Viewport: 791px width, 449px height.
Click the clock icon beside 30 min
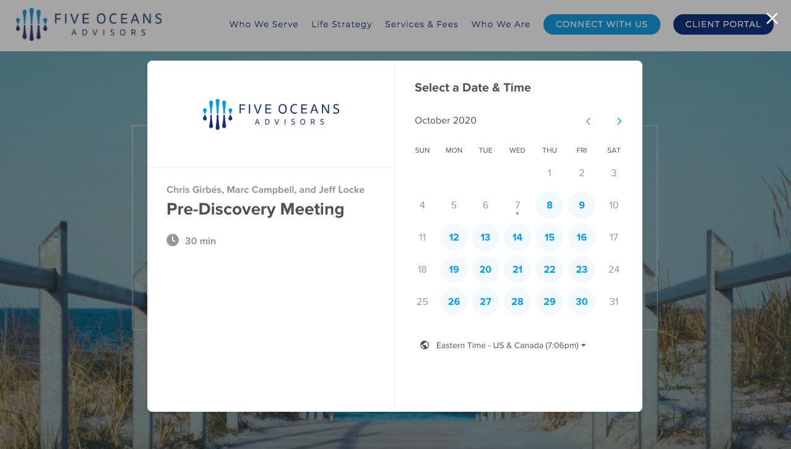pyautogui.click(x=172, y=240)
